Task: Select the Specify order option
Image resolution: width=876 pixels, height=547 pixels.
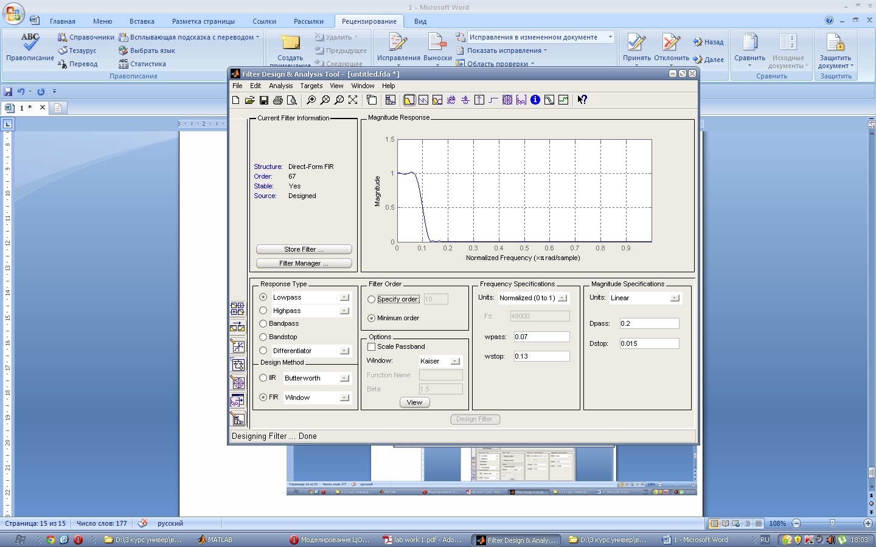Action: (x=372, y=299)
